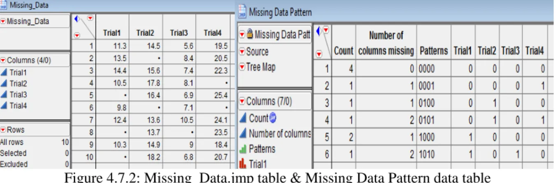Click the lock icon beside Missing Data Patt
Screen dimensions: 556x183
[249, 35]
